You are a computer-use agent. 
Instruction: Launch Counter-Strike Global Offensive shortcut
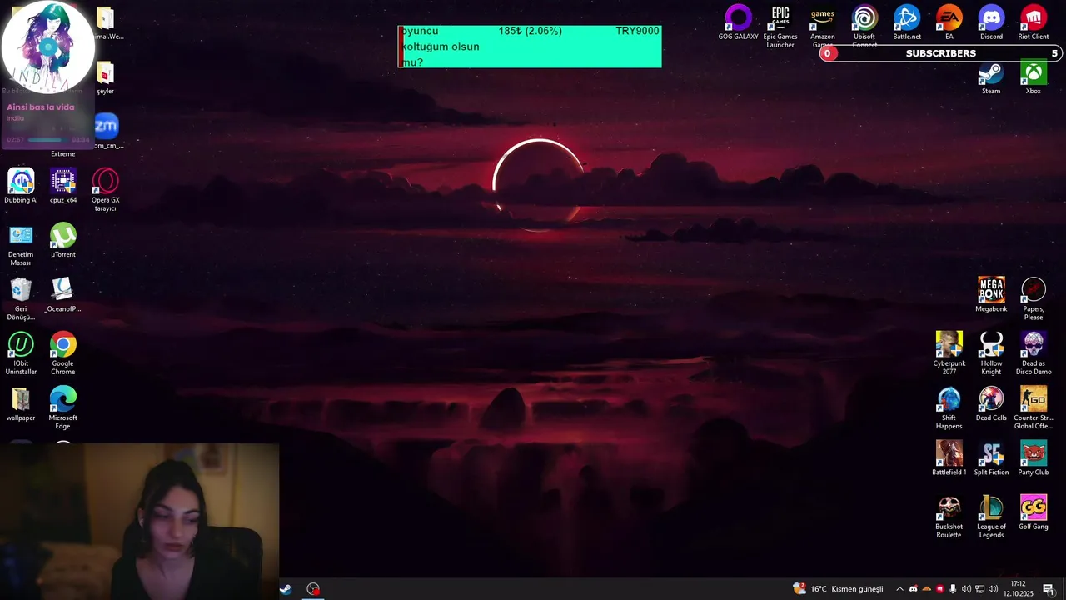coord(1034,408)
